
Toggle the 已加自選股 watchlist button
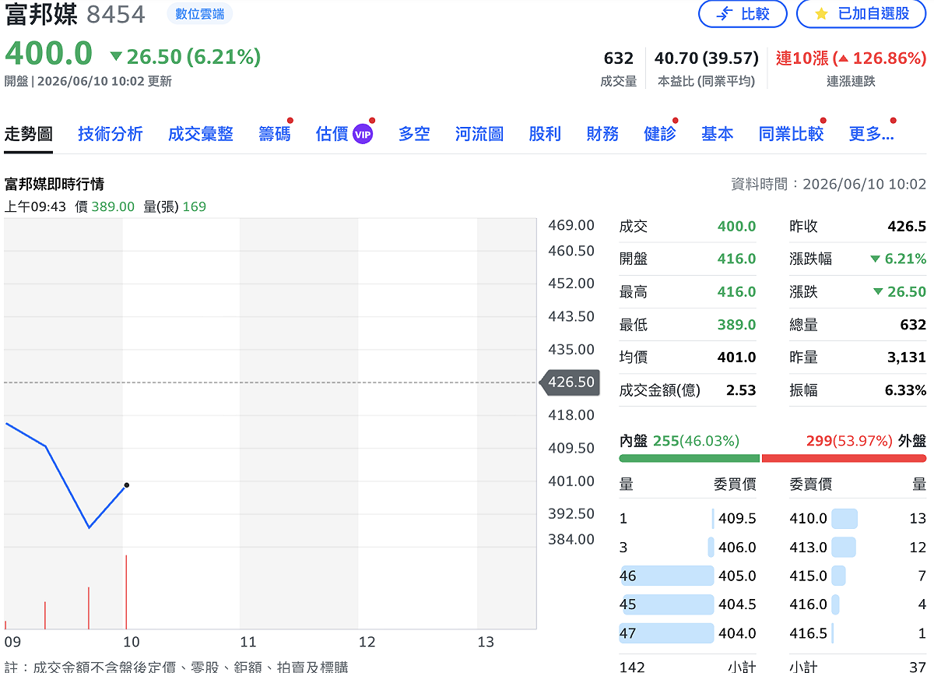pyautogui.click(x=862, y=14)
